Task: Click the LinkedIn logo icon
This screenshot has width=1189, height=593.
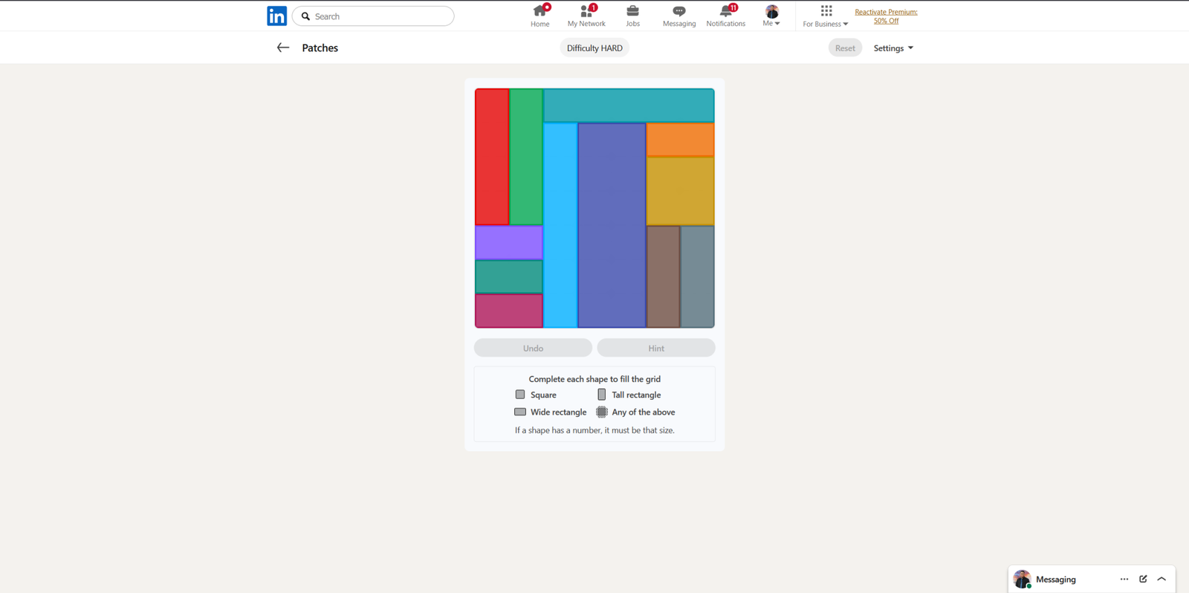Action: (276, 16)
